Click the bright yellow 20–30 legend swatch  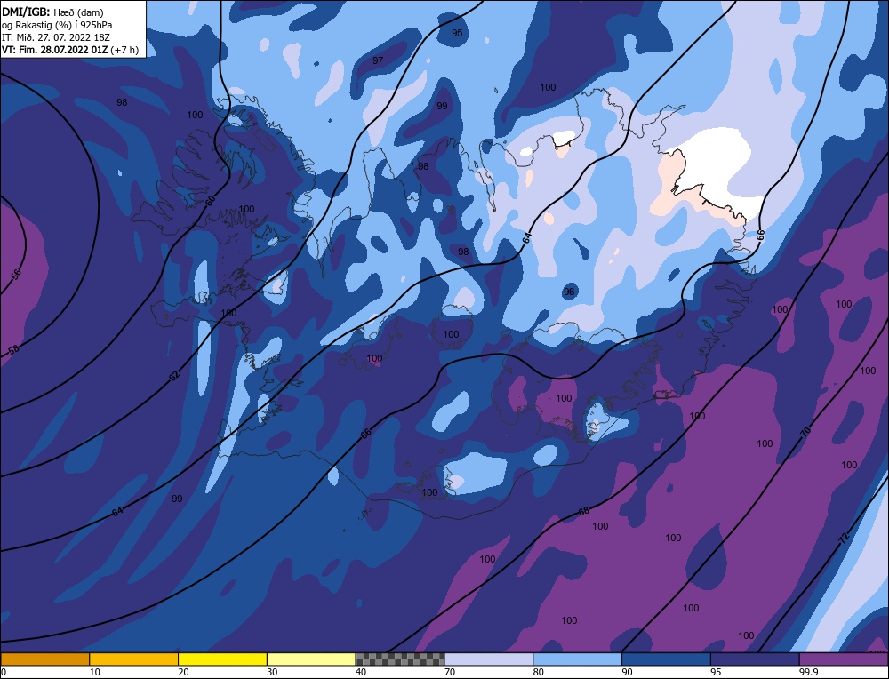coord(222,659)
